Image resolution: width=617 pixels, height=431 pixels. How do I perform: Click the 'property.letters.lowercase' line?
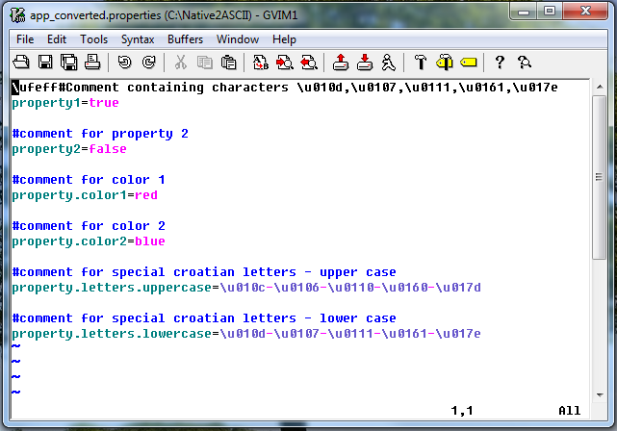coord(246,334)
